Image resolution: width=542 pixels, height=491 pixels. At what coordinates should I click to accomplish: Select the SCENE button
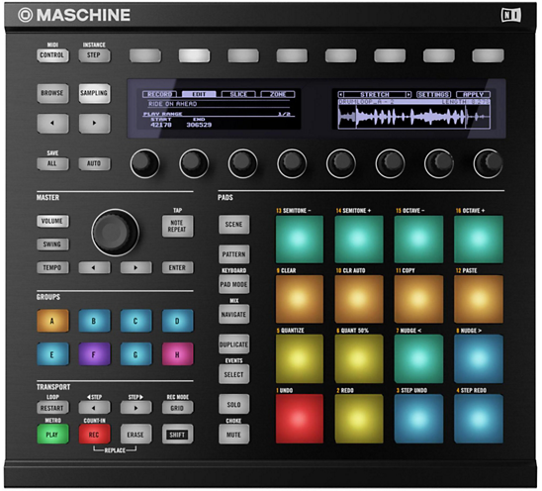[x=233, y=225]
